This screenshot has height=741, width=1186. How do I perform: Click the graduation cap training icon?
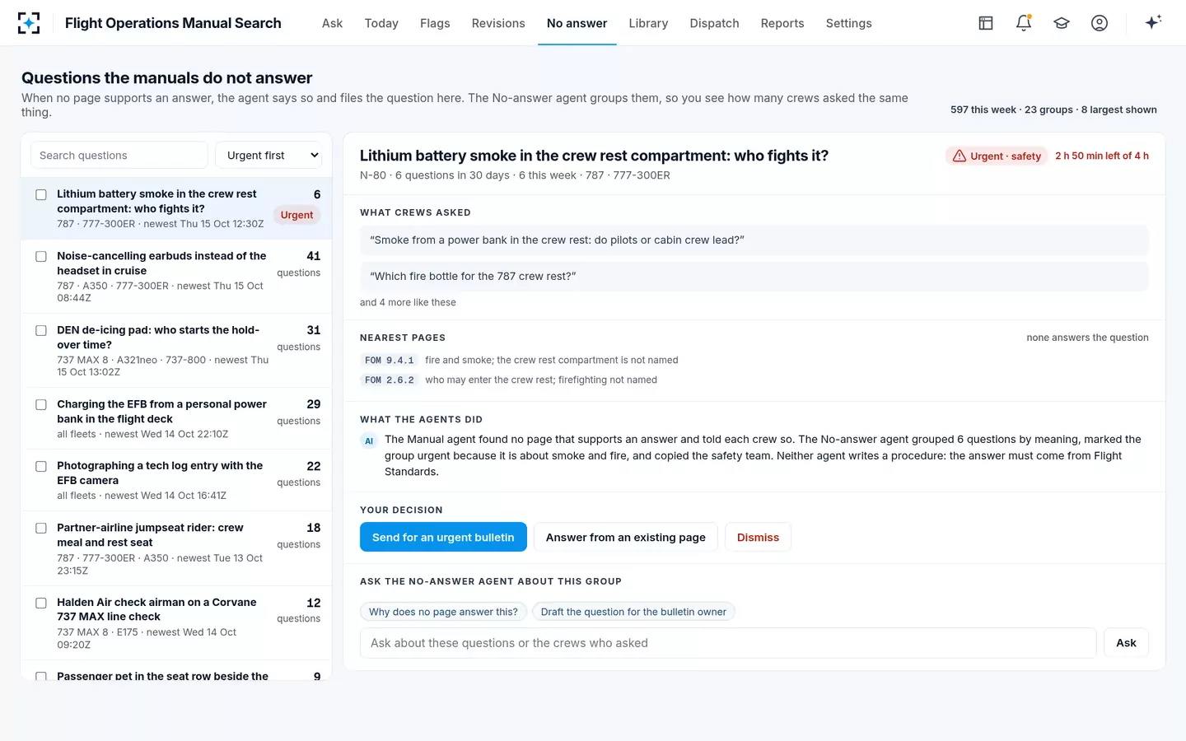[x=1062, y=23]
